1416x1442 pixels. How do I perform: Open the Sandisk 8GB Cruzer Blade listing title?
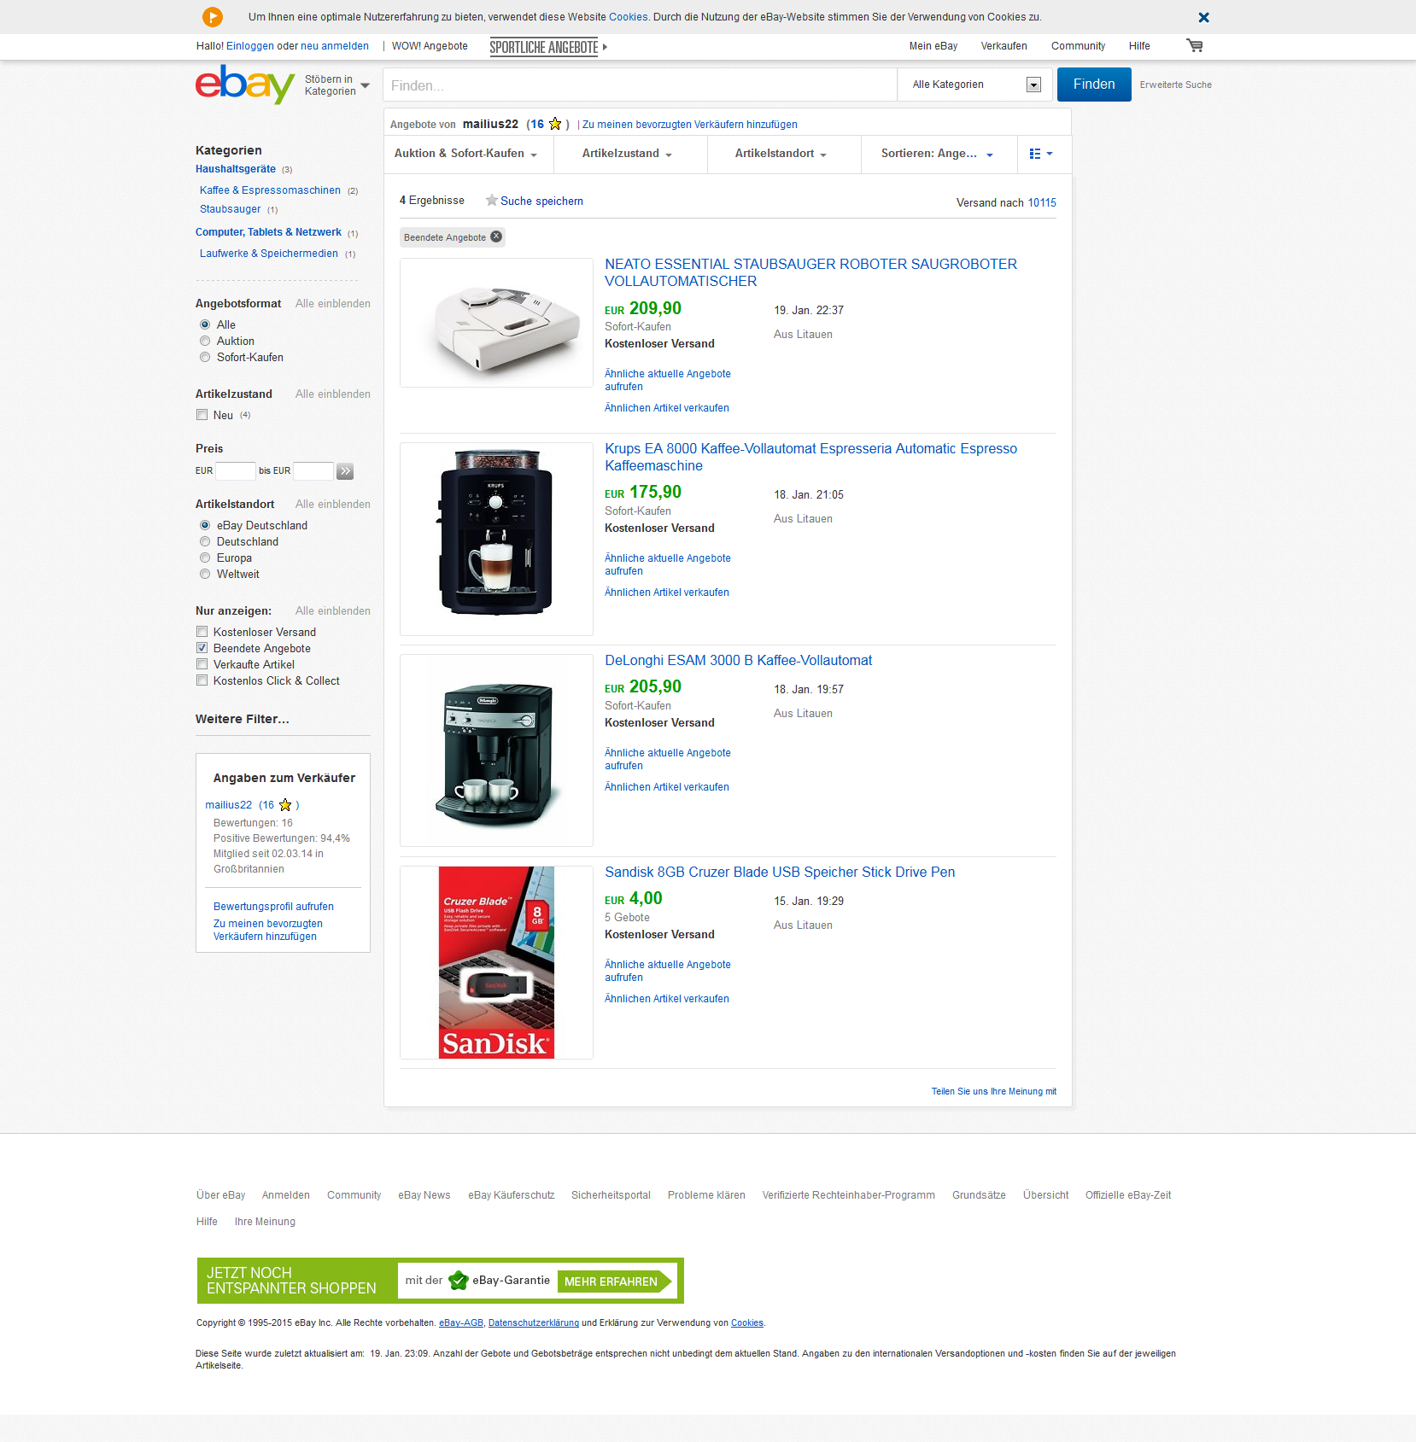(780, 872)
